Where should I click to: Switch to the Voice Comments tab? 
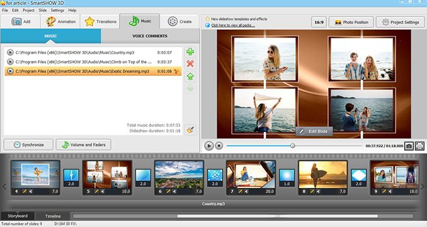tap(150, 36)
